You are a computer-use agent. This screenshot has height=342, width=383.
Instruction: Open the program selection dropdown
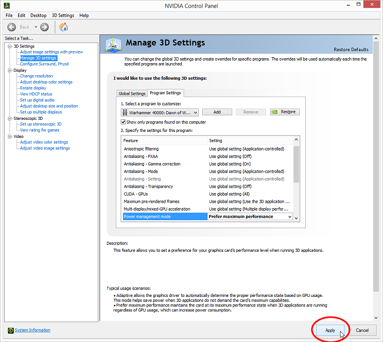click(160, 112)
